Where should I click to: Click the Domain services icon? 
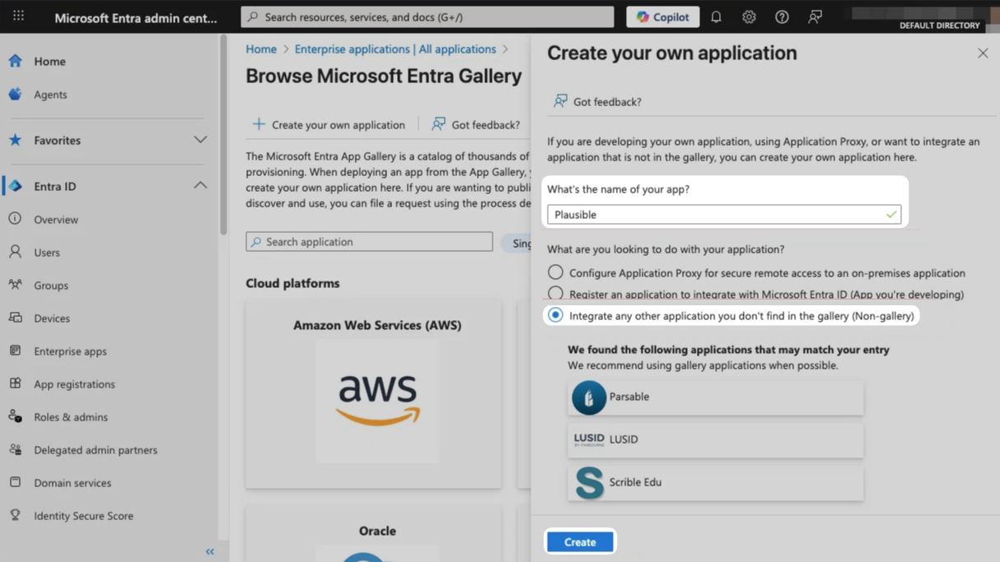[x=15, y=482]
